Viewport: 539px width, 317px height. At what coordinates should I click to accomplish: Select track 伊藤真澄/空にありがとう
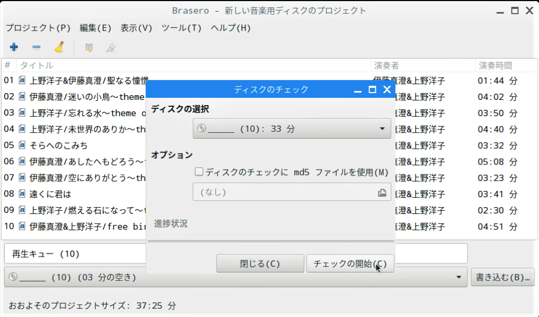coord(88,178)
